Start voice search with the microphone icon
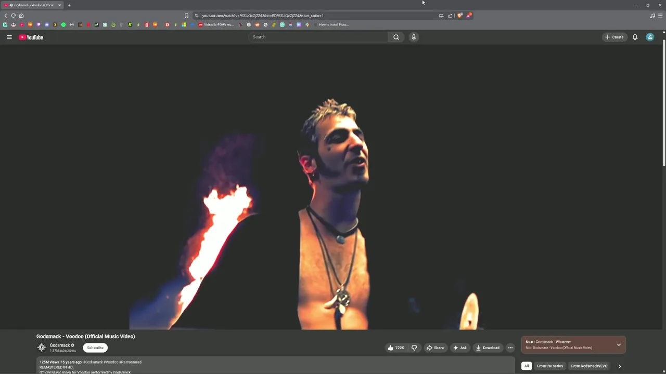Screen dimensions: 666x374 (x=414, y=37)
